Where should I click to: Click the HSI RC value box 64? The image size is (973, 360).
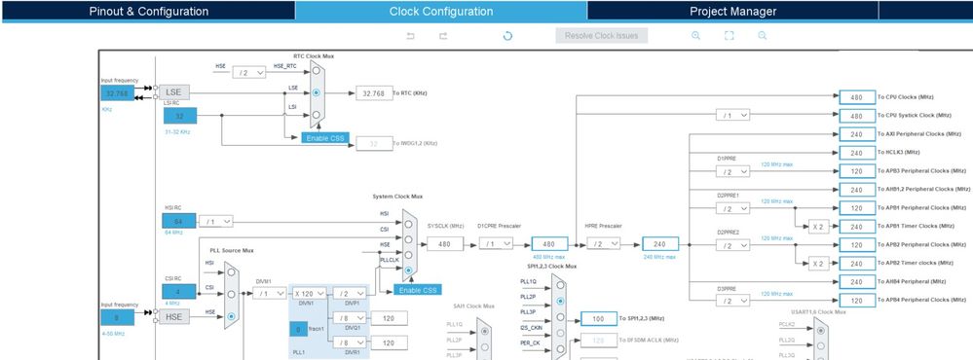point(178,221)
